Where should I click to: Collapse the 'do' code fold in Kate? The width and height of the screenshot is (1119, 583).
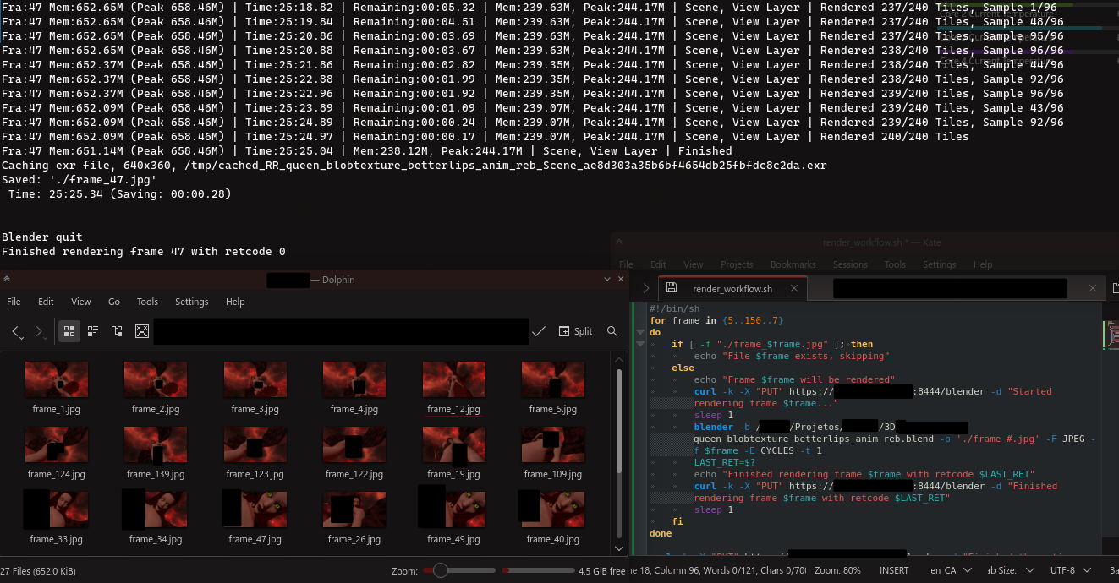[x=640, y=333]
